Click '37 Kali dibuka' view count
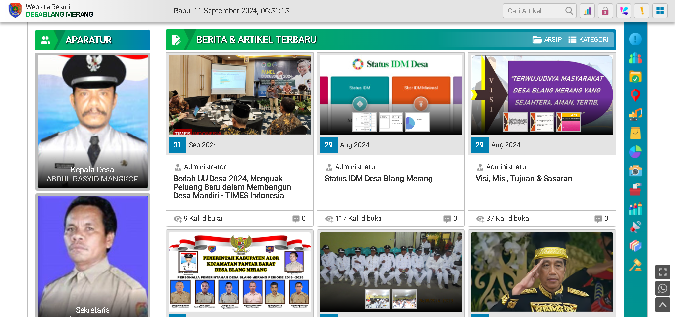675x317 pixels. click(x=503, y=218)
